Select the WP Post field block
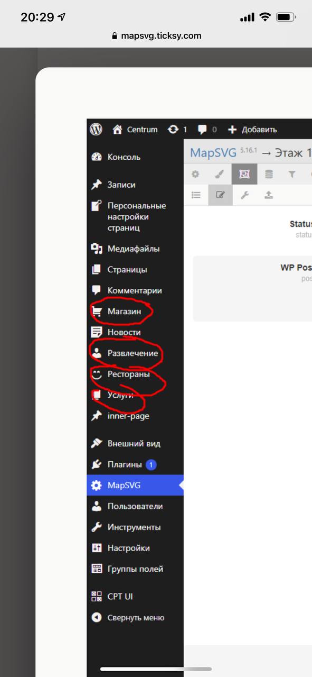 252,289
